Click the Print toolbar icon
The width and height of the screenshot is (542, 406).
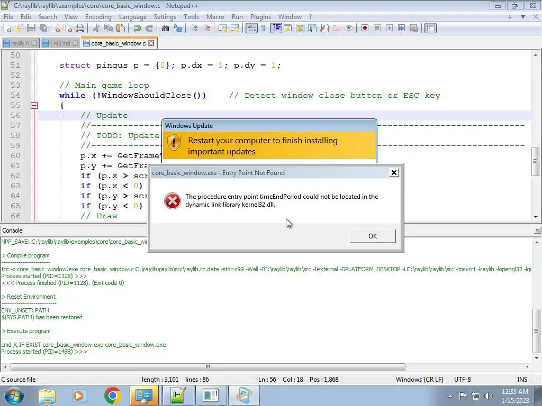pos(80,29)
